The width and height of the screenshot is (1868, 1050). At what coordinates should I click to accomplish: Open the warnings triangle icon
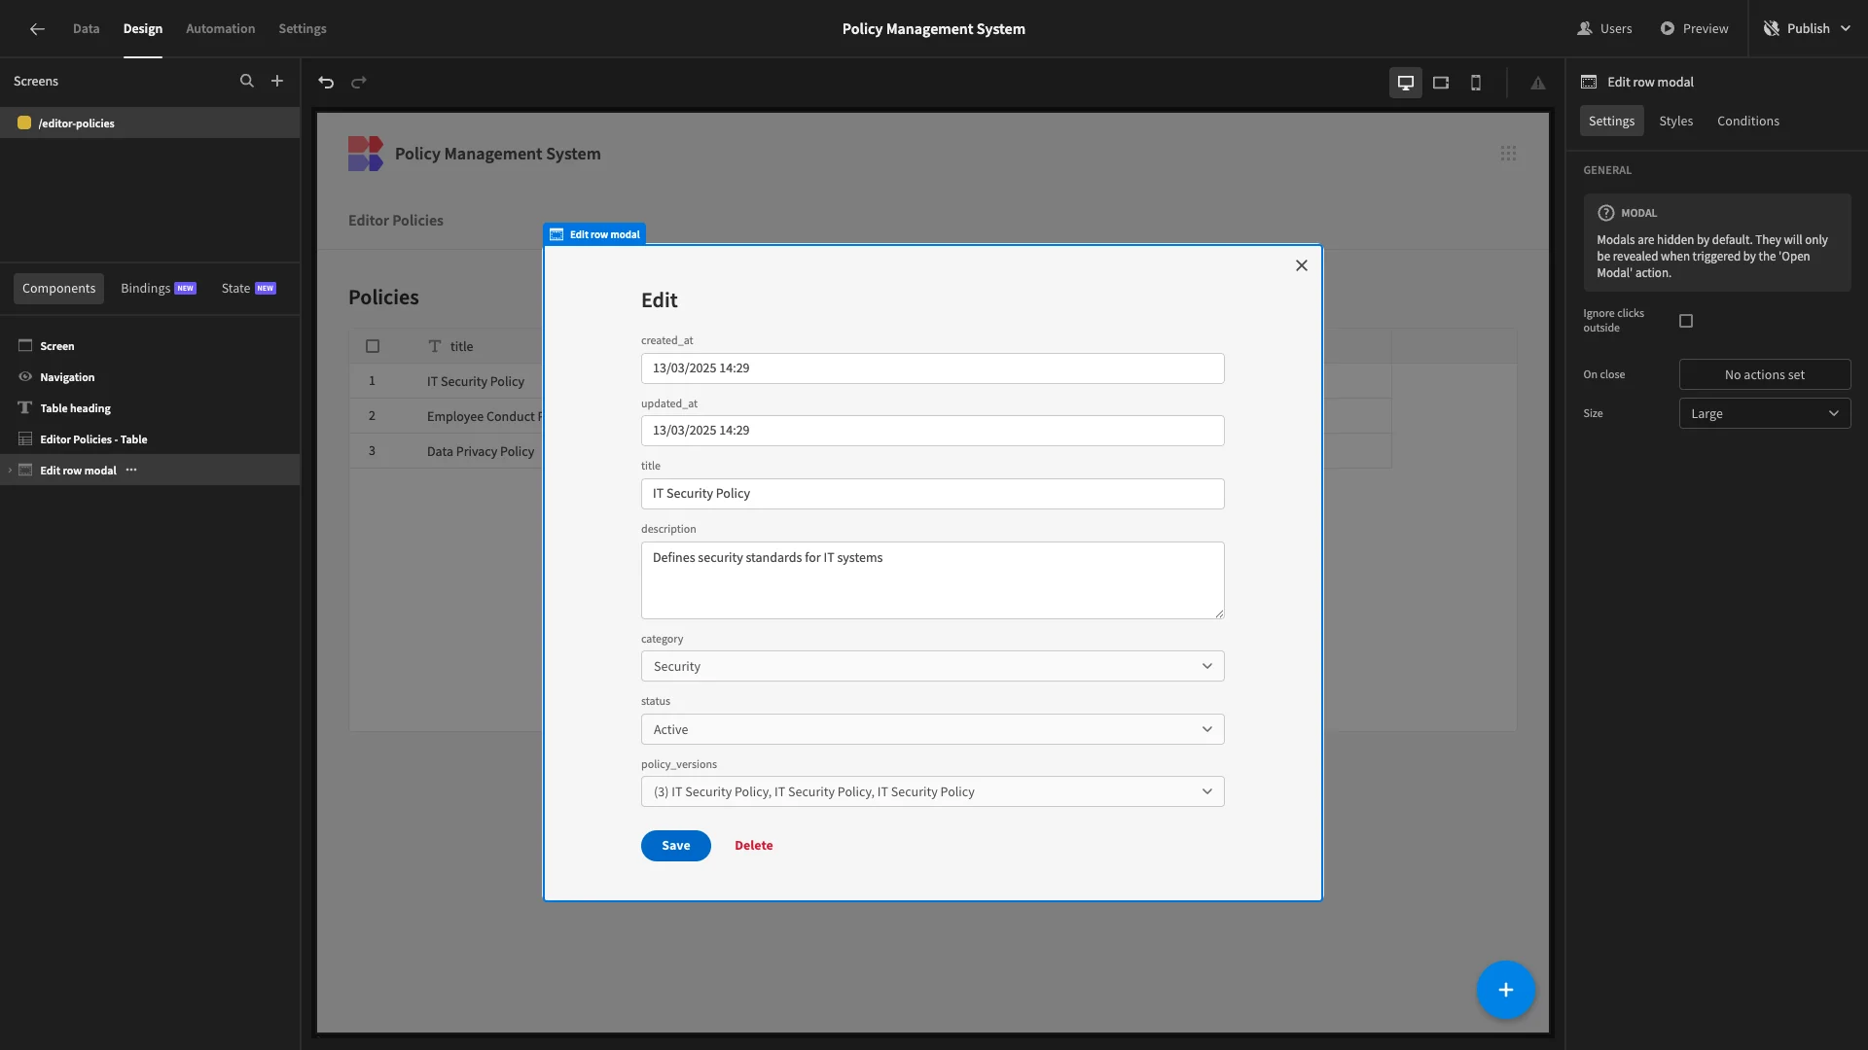click(1538, 84)
